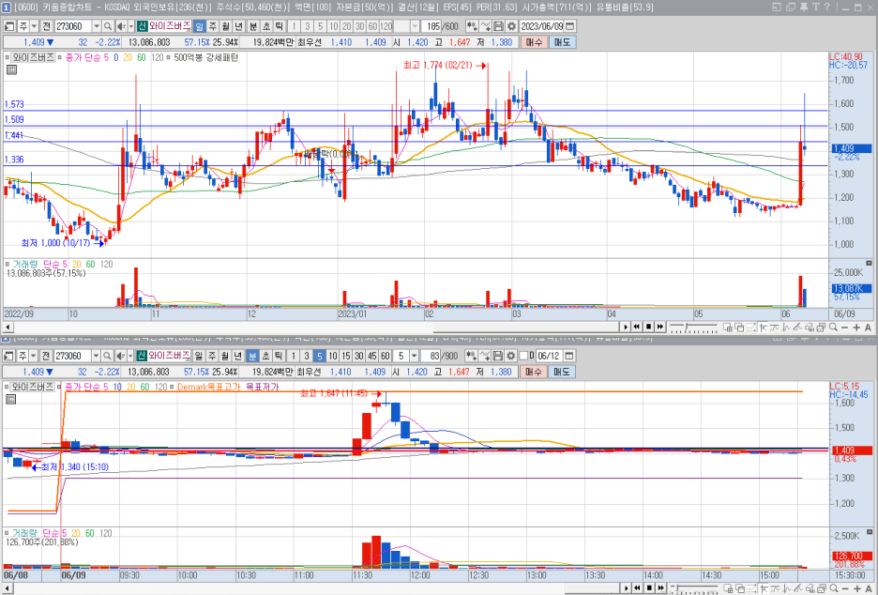Open the minute interval dropdown showing 5

click(x=414, y=356)
